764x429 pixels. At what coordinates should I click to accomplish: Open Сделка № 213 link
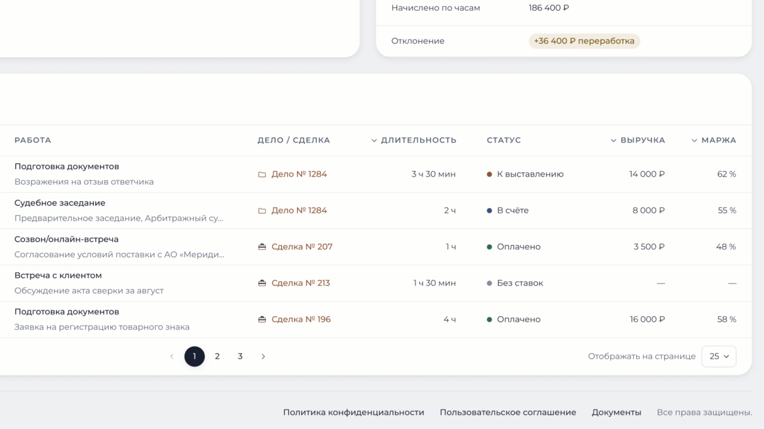301,283
